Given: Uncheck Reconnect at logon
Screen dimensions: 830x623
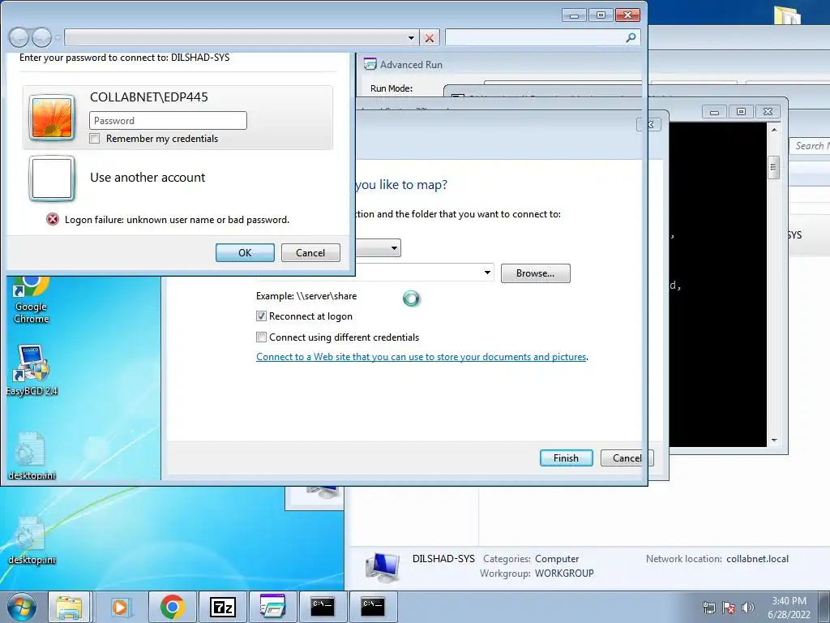Looking at the screenshot, I should coord(261,316).
